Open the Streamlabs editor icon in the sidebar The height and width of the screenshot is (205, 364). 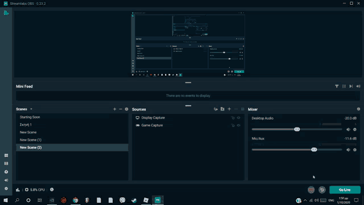tap(6, 13)
